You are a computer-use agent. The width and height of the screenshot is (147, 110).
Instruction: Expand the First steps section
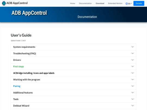73,67
